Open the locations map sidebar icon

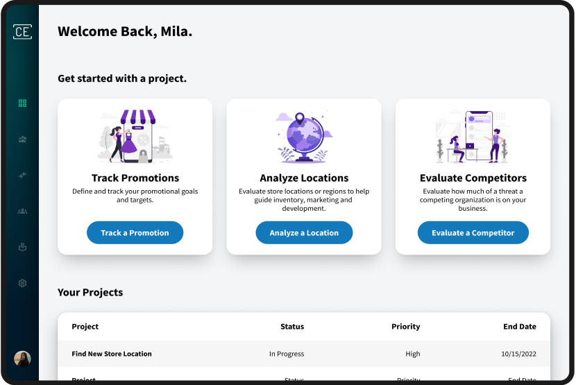coord(22,139)
